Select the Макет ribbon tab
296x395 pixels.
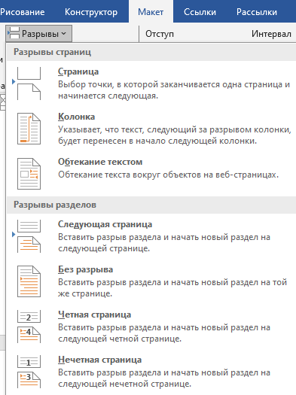[x=151, y=12]
